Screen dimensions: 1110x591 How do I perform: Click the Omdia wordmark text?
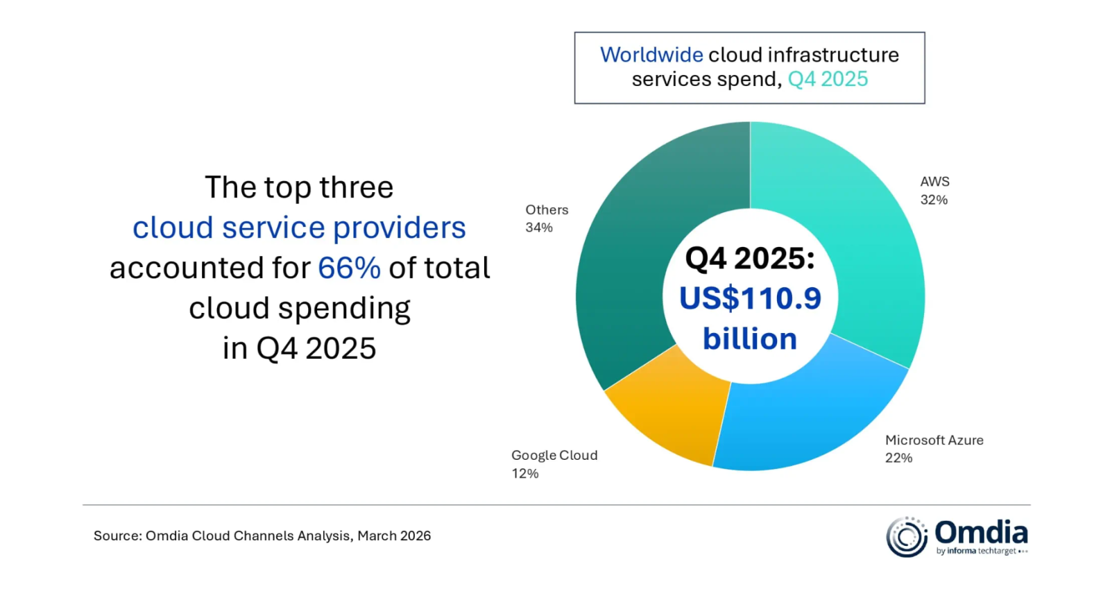(x=981, y=533)
